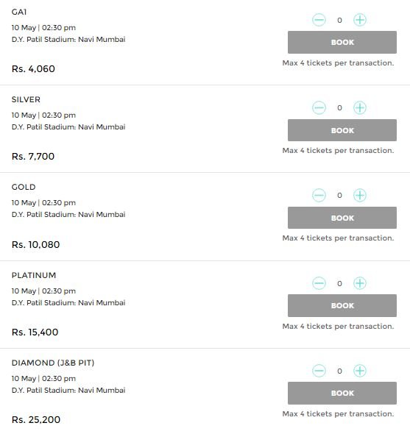Book DIAMOND (J&B PIT) tickets

point(342,393)
